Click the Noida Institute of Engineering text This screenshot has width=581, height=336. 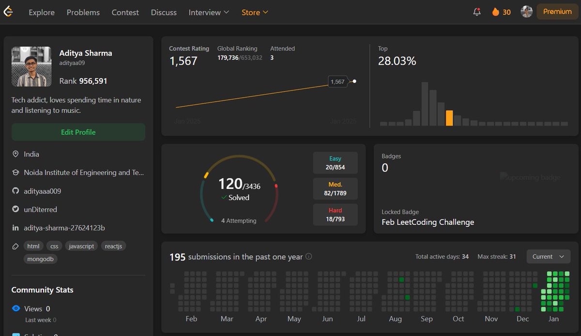(x=84, y=173)
